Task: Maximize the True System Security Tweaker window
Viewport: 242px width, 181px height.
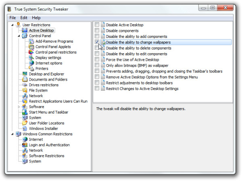Action: click(x=213, y=8)
